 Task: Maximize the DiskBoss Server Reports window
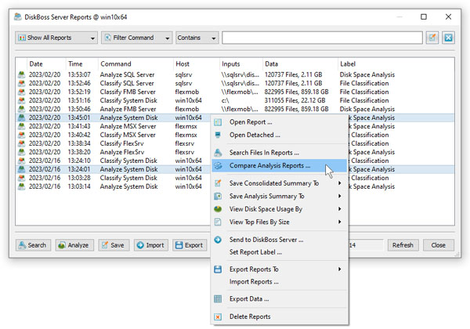(x=424, y=16)
